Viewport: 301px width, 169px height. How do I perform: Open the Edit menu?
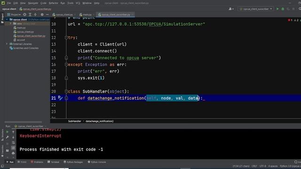click(16, 3)
